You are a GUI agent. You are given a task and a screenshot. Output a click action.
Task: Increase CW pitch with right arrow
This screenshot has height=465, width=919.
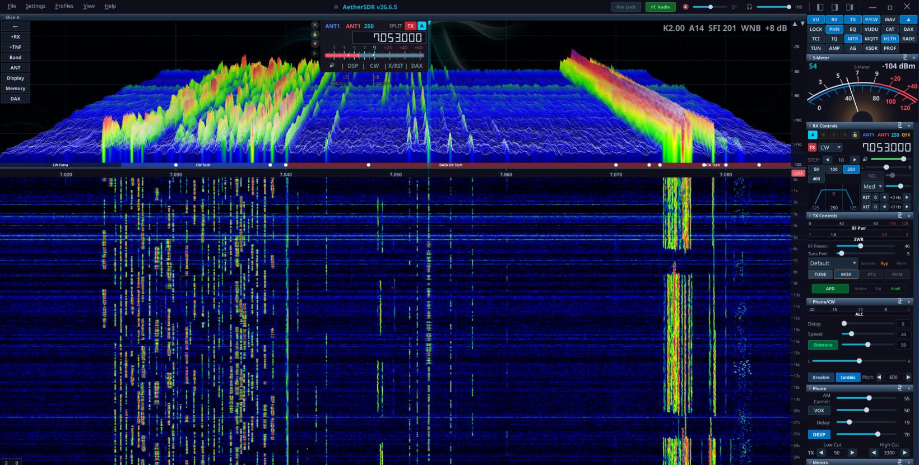coord(908,377)
